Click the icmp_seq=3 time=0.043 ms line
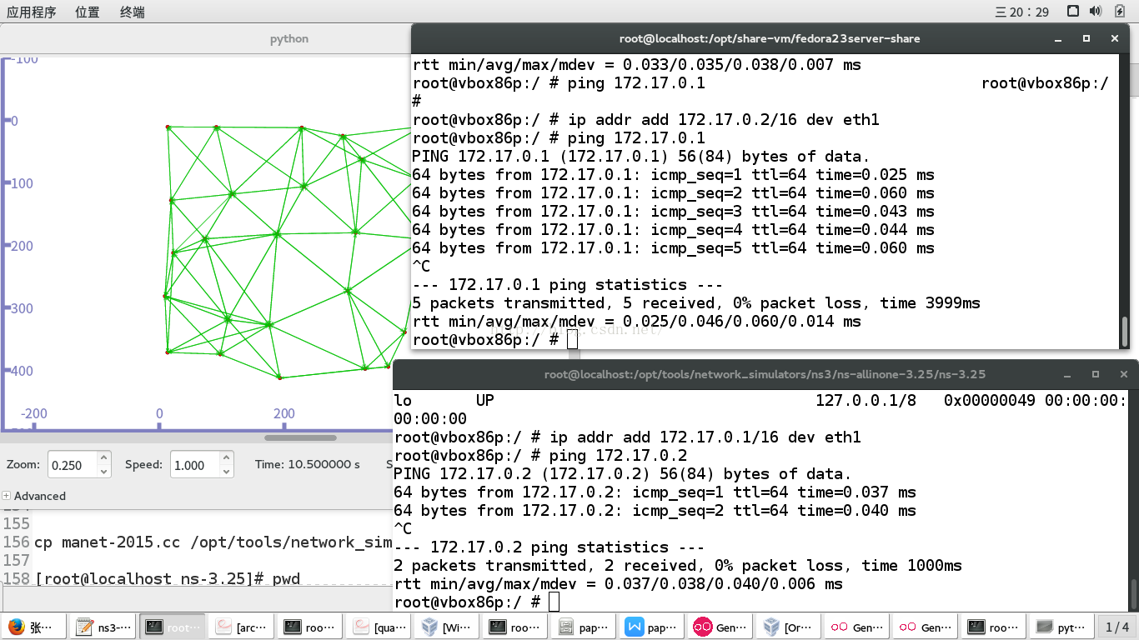This screenshot has height=640, width=1139. click(673, 212)
